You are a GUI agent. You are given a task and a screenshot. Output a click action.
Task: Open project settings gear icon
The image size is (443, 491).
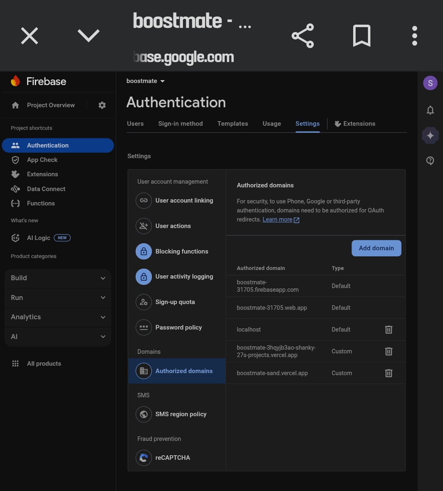coord(102,105)
